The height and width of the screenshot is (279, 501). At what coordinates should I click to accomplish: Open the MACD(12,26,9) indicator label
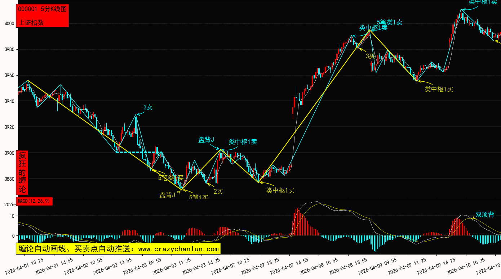(34, 201)
